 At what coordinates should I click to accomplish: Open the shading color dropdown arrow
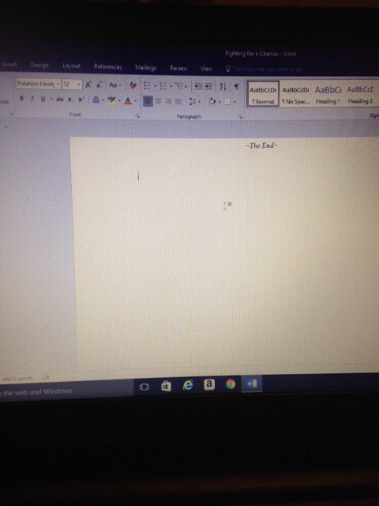click(x=220, y=102)
